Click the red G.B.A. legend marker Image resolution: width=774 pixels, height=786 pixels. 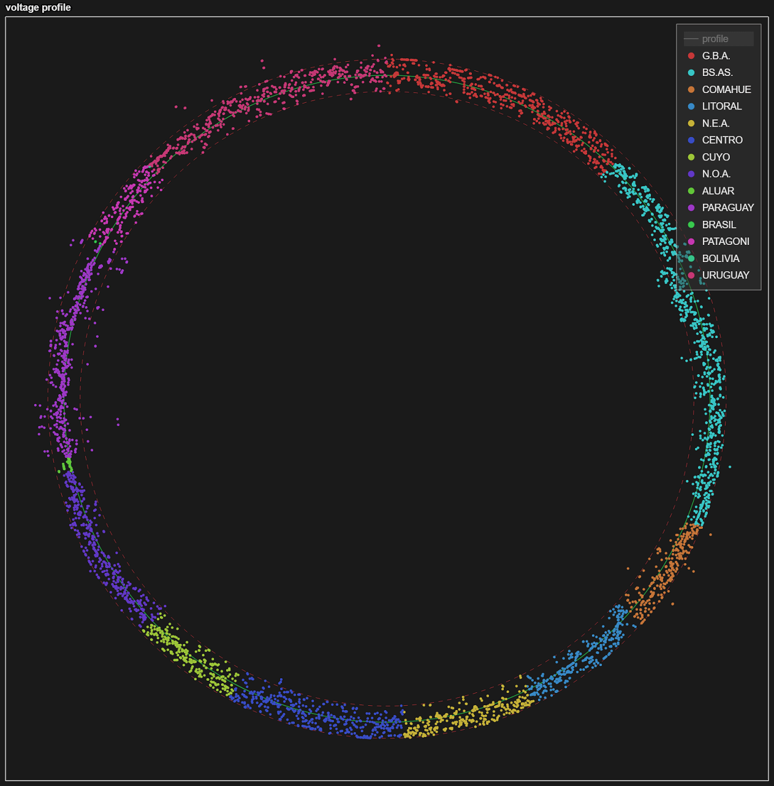691,56
